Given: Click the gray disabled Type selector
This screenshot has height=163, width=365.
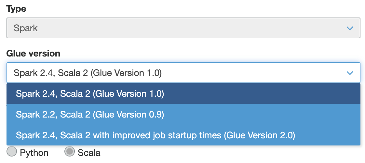Looking at the screenshot, I should (183, 28).
